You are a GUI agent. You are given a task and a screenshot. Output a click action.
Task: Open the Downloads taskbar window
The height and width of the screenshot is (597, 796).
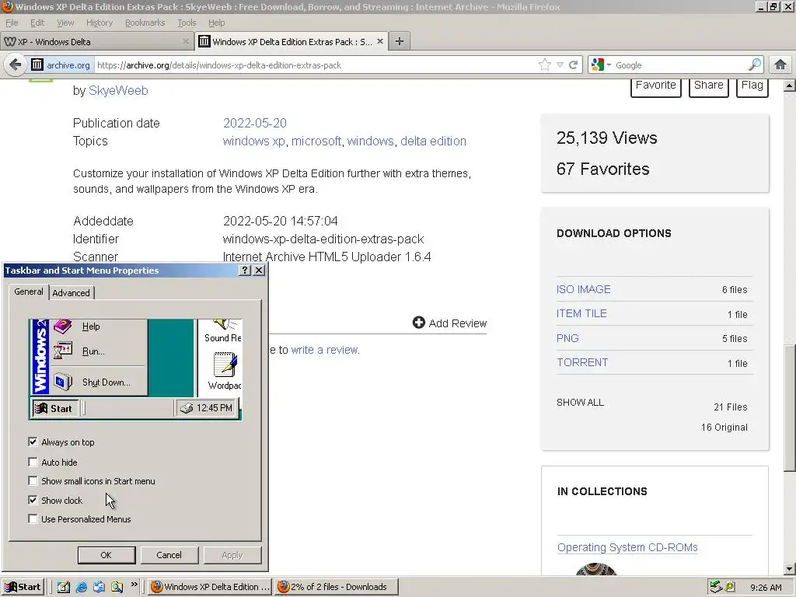[x=337, y=587]
